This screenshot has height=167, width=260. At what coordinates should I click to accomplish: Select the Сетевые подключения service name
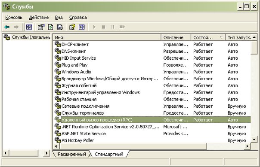[x=86, y=106]
